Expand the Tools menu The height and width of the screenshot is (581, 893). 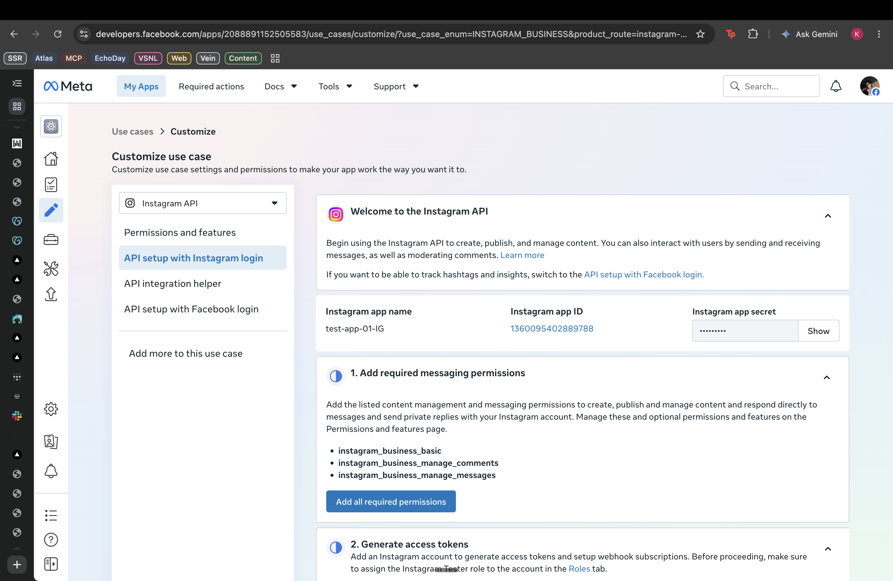click(335, 86)
